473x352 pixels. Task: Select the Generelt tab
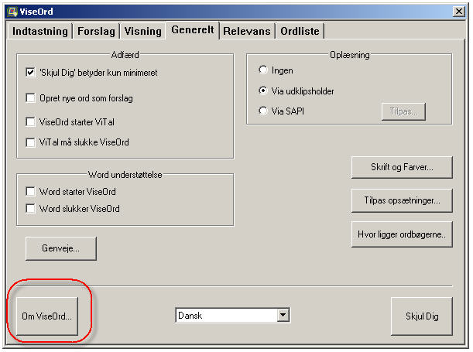tap(193, 29)
